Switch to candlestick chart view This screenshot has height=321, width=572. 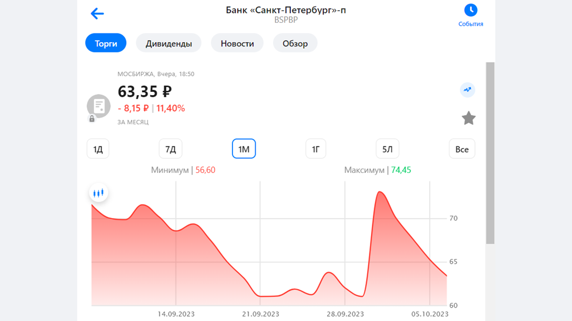pyautogui.click(x=99, y=193)
